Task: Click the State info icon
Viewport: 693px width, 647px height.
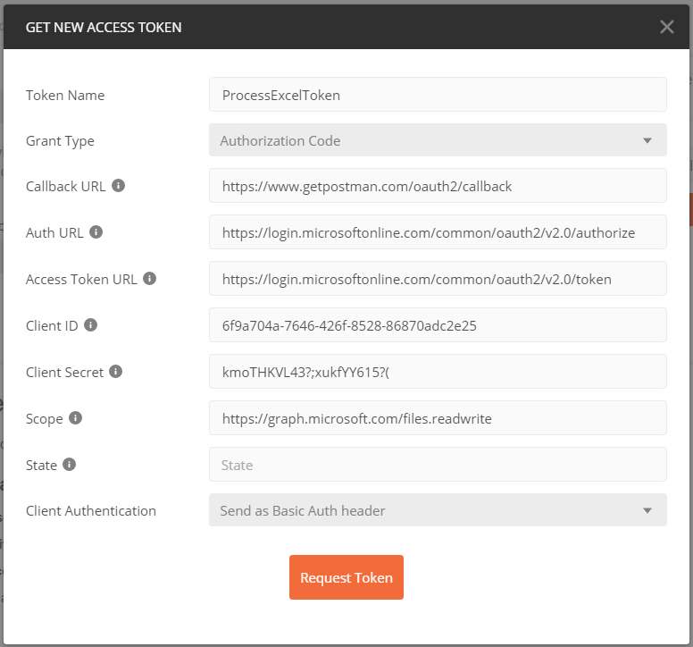Action: (70, 465)
